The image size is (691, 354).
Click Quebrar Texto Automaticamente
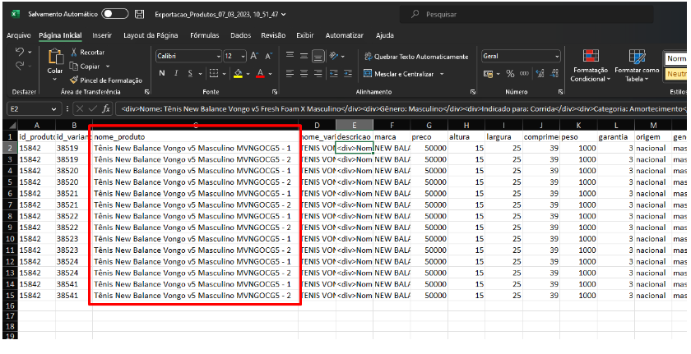pos(416,57)
